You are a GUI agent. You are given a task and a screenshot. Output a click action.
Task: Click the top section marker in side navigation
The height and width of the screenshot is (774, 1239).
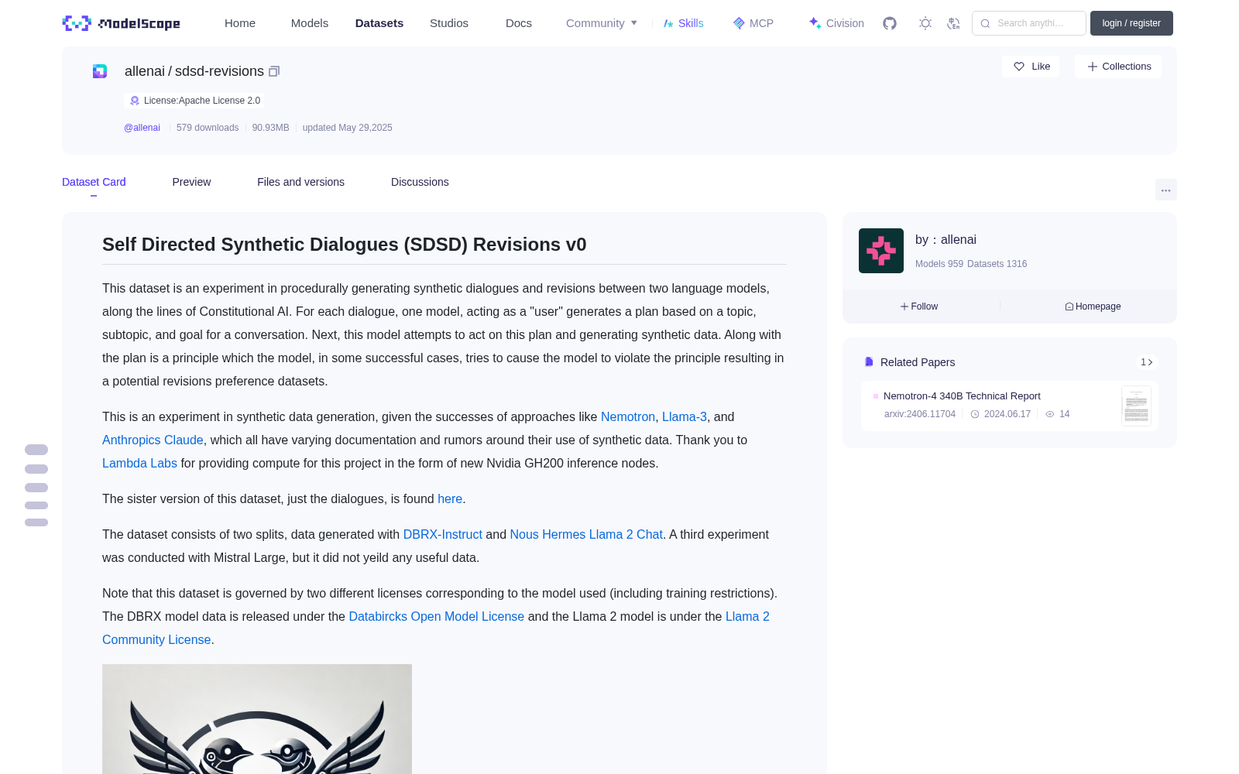(36, 450)
